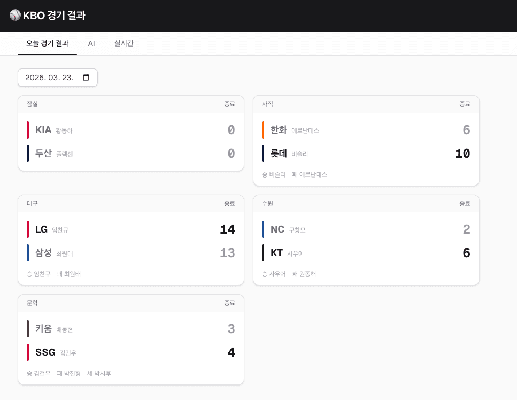Click the 종료 status on 문학 card
The image size is (517, 400).
point(229,303)
